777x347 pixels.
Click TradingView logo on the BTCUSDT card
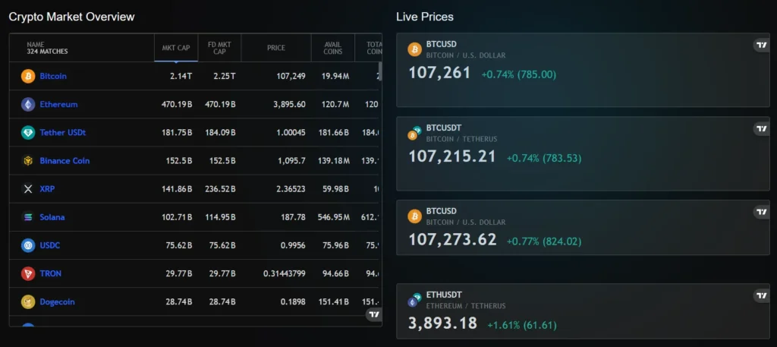point(761,129)
